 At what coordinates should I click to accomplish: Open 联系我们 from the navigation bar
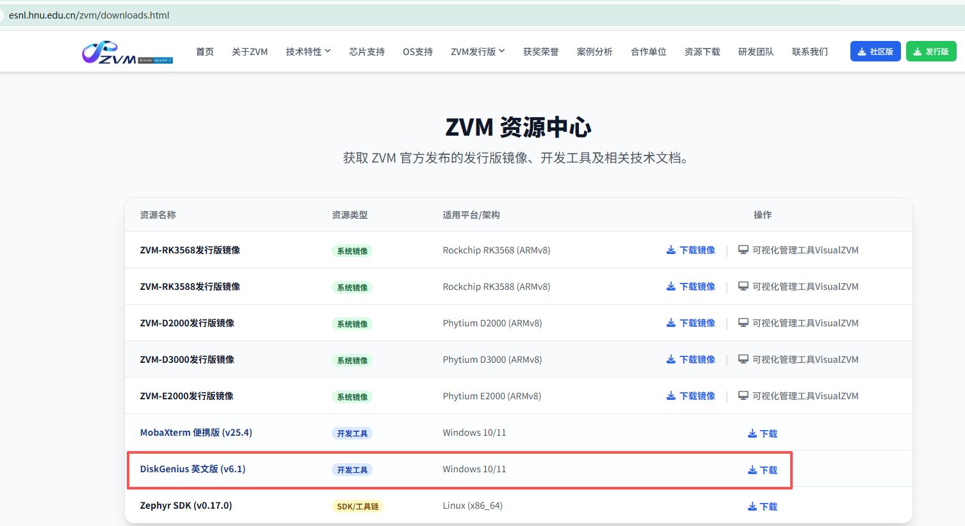coord(809,52)
